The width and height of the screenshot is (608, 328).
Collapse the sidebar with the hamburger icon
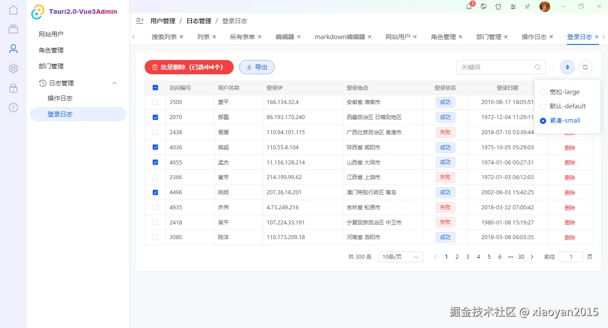point(139,20)
